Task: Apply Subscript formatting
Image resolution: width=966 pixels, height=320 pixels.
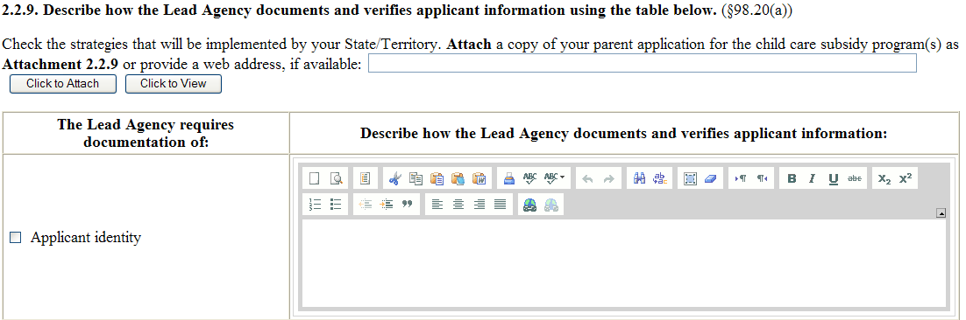Action: pyautogui.click(x=884, y=178)
